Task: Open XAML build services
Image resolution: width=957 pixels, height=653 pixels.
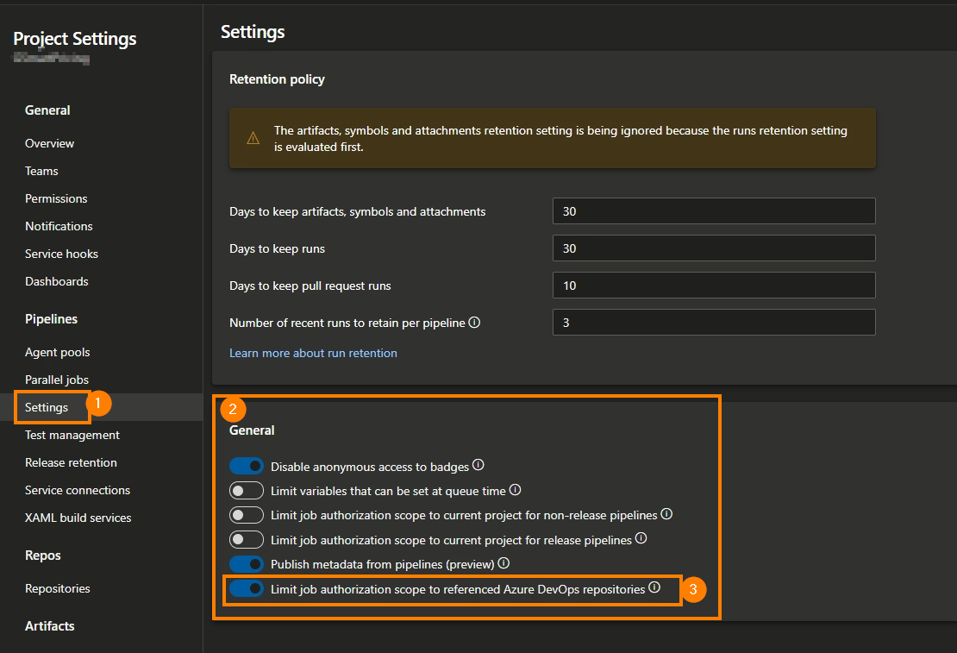Action: (x=78, y=518)
